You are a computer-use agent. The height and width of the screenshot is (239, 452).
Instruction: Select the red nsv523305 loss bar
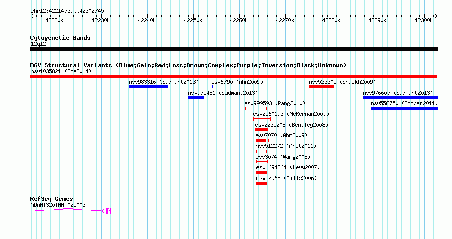(321, 87)
